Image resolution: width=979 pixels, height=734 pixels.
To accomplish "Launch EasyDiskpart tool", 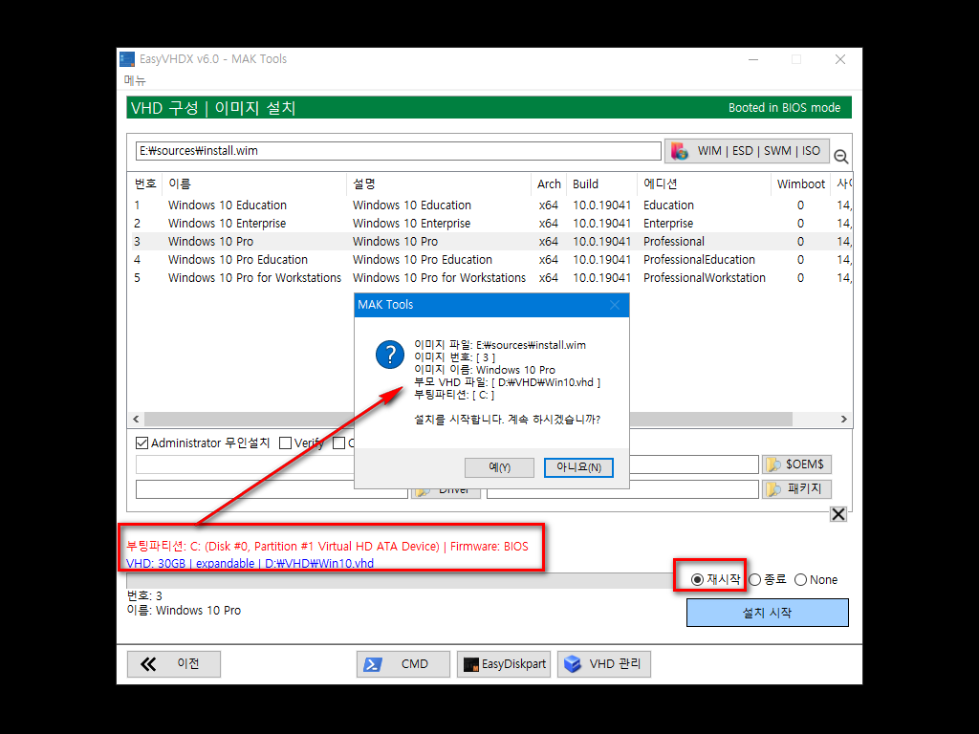I will (505, 664).
